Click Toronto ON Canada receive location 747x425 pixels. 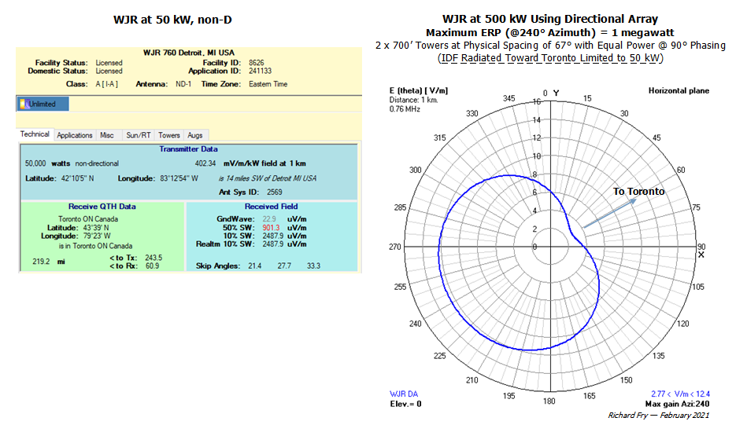(x=88, y=219)
